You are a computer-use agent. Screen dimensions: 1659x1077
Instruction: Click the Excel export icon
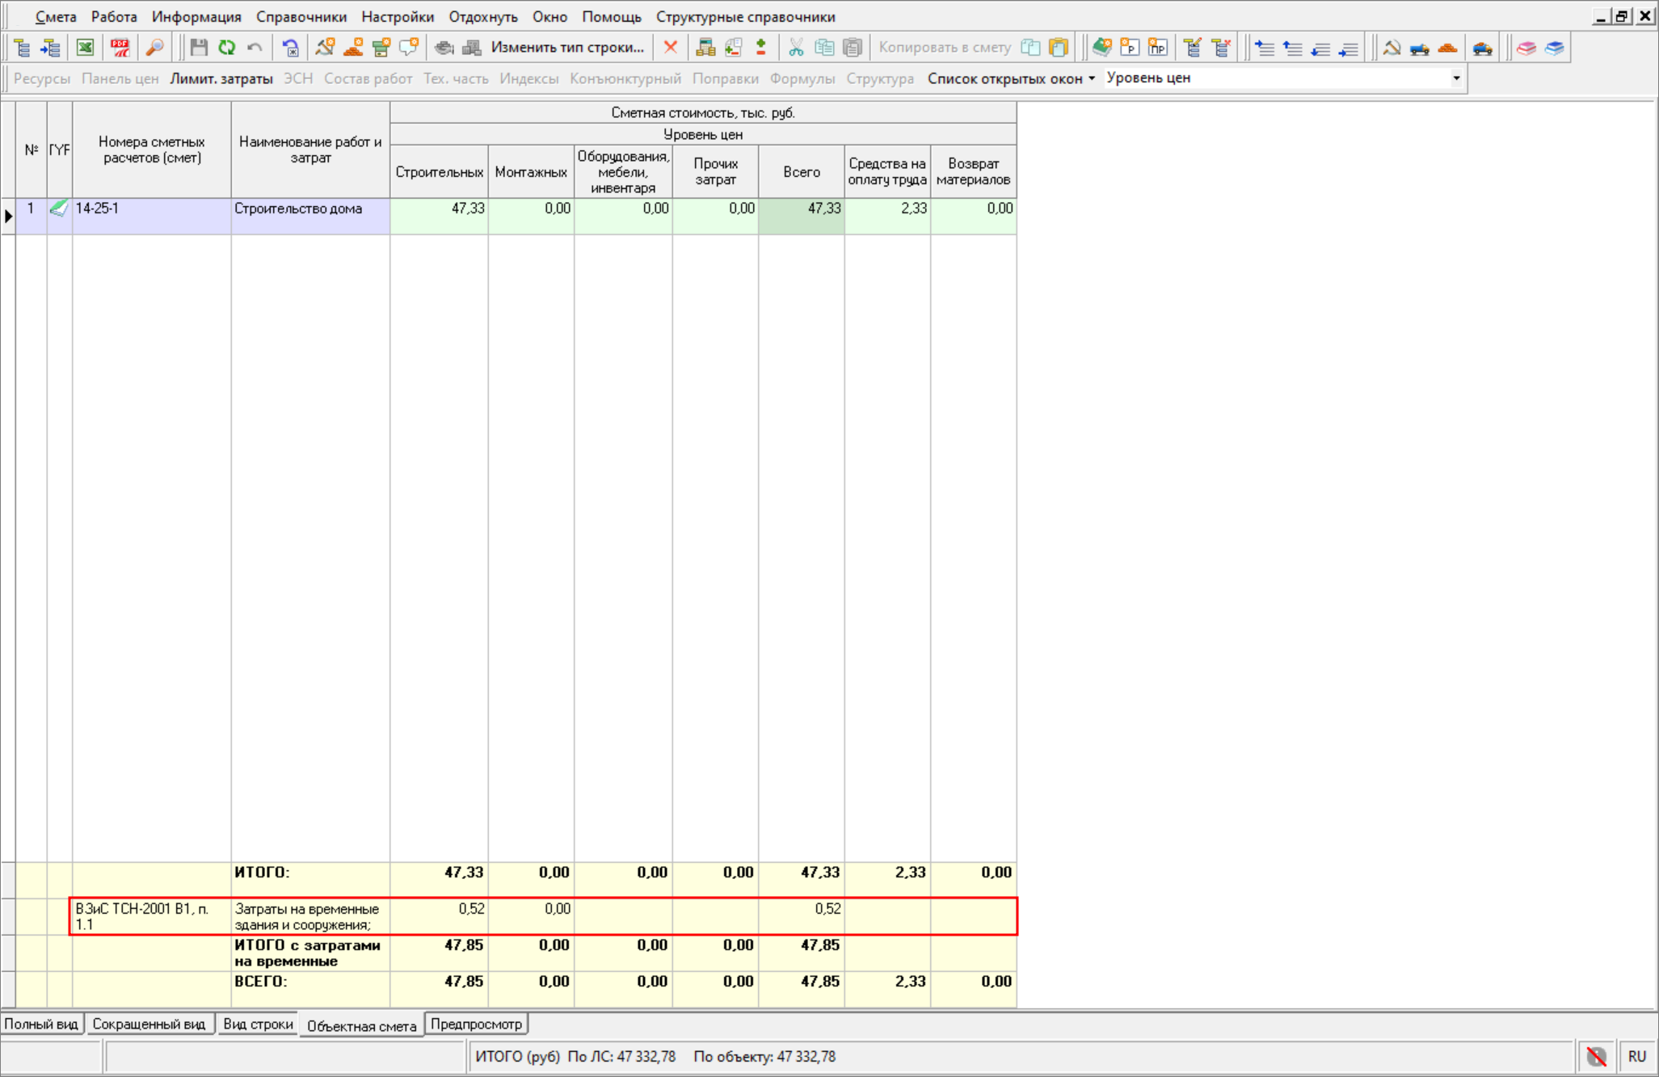(x=85, y=48)
